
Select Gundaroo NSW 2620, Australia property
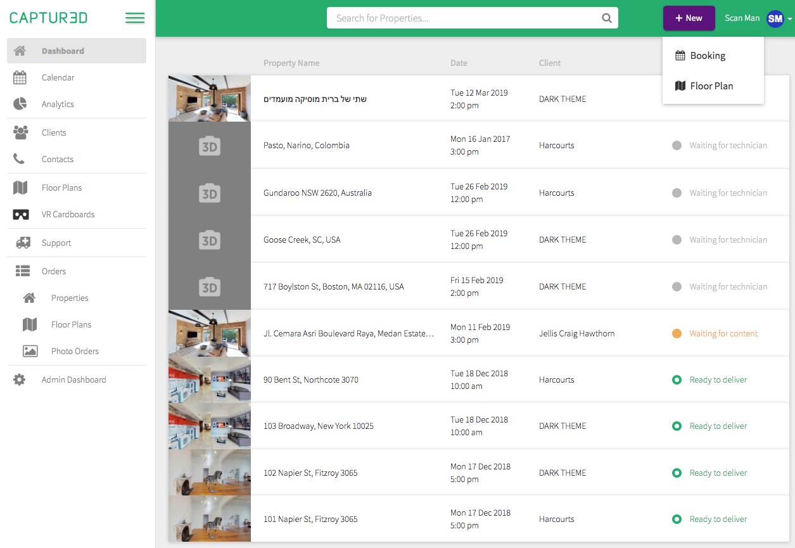point(317,193)
